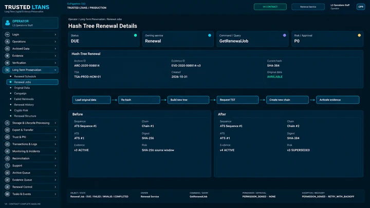This screenshot has height=208, width=370.
Task: Click the Create new chain step
Action: [287, 100]
